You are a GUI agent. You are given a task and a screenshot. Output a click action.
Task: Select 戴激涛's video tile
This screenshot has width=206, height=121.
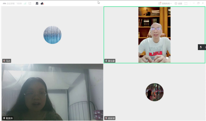coord(52,92)
